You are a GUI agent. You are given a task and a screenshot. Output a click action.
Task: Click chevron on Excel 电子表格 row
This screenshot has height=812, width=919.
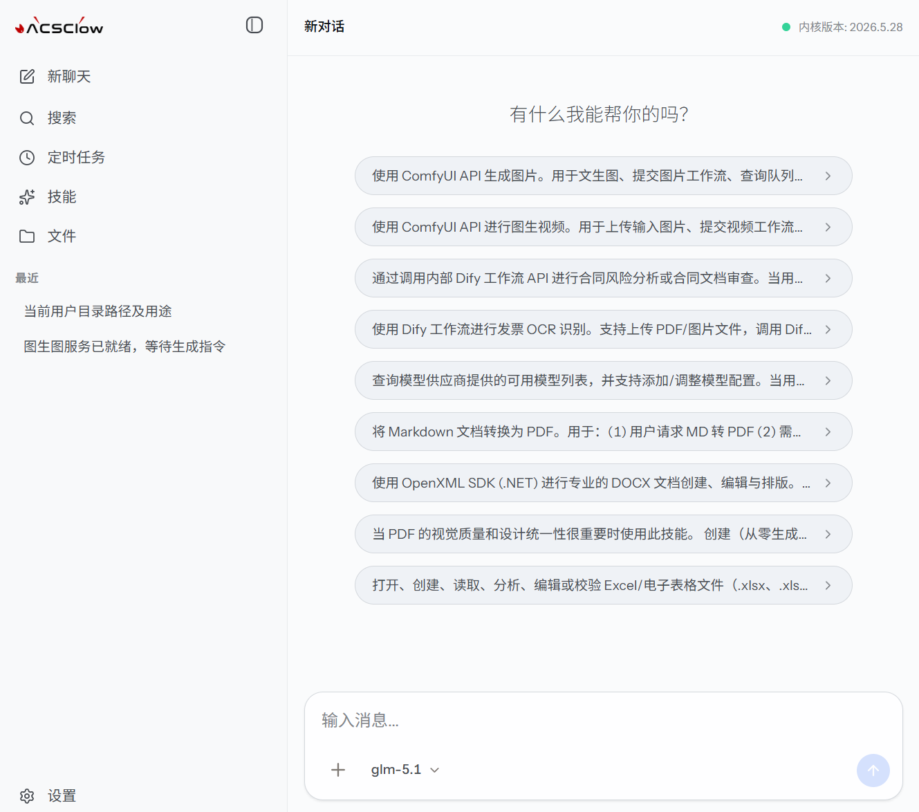(x=828, y=585)
